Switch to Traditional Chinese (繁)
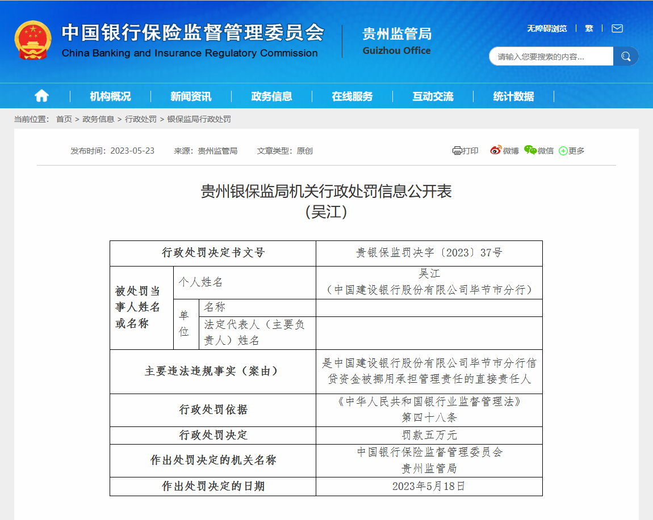 [589, 28]
